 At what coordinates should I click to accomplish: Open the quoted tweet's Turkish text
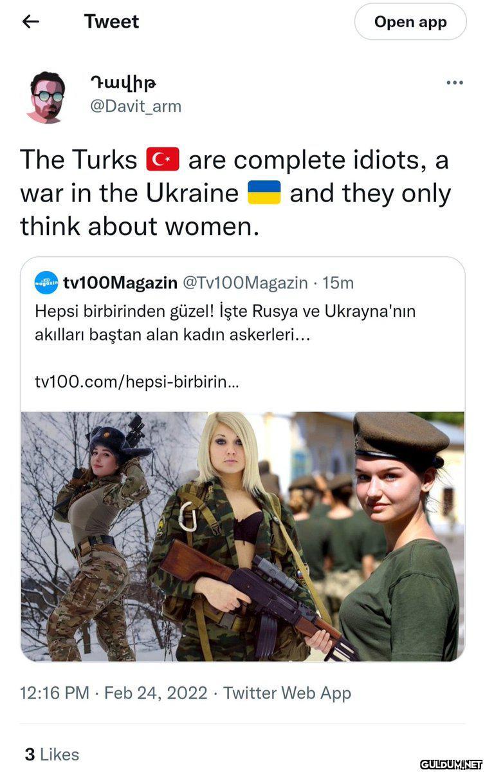[225, 323]
